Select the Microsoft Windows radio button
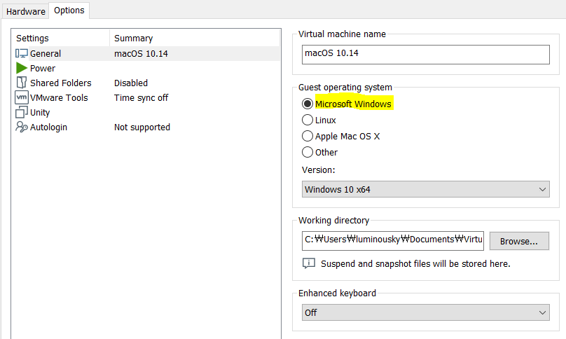 point(308,104)
